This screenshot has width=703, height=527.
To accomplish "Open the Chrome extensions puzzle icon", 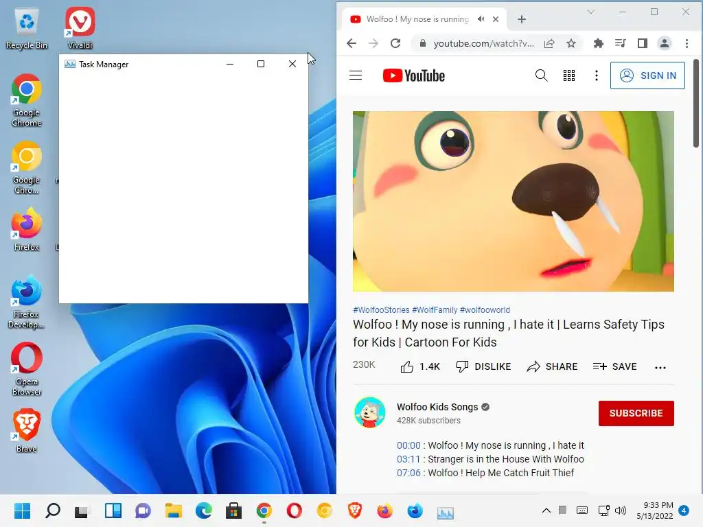I will click(598, 43).
